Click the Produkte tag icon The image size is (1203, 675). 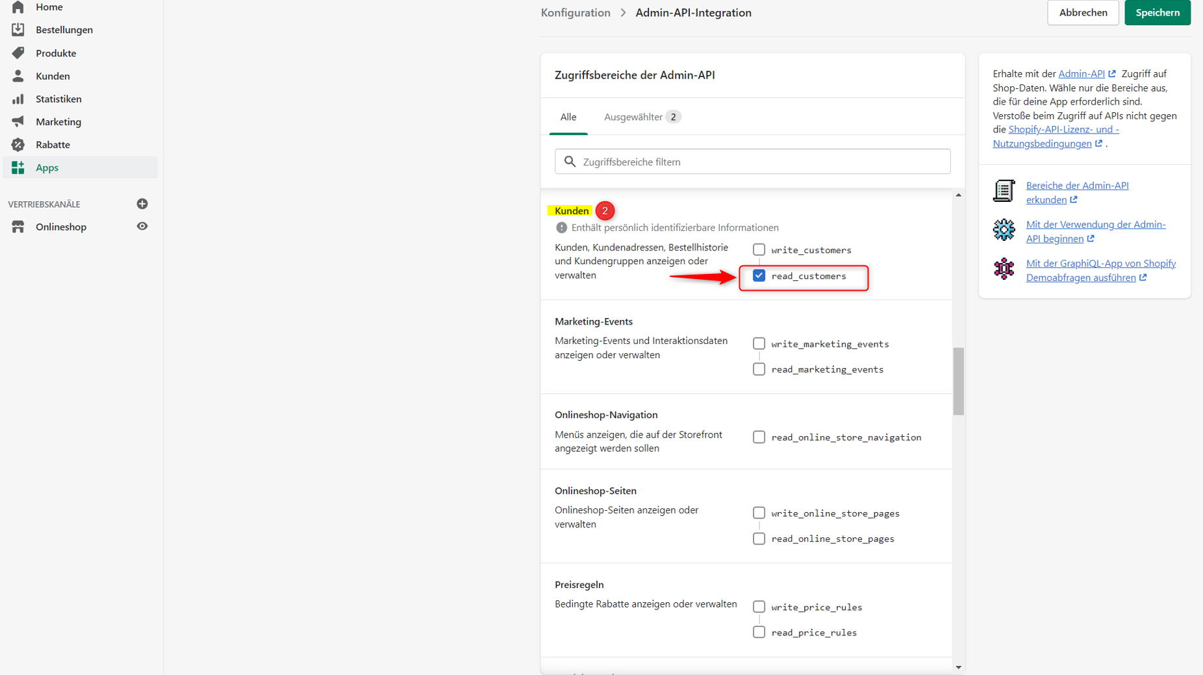tap(18, 53)
